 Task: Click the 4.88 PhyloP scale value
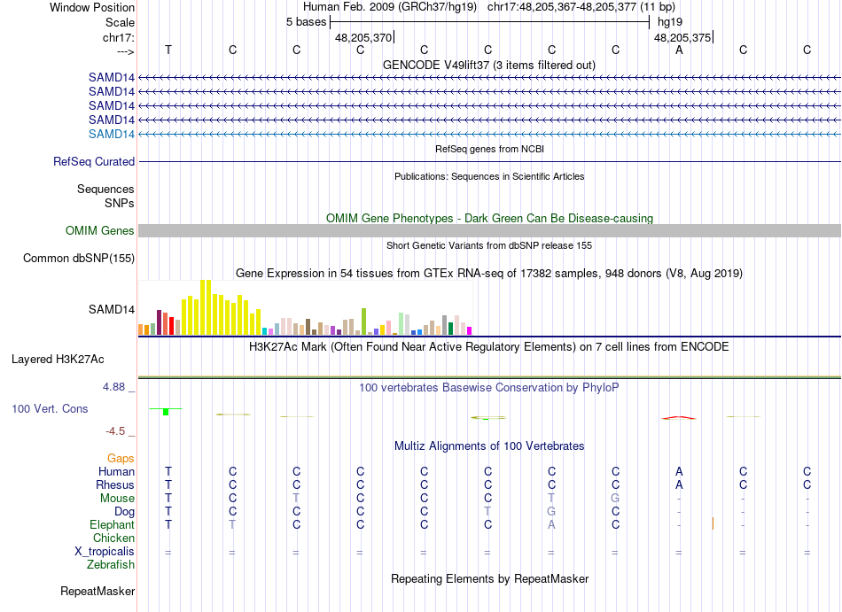[113, 387]
